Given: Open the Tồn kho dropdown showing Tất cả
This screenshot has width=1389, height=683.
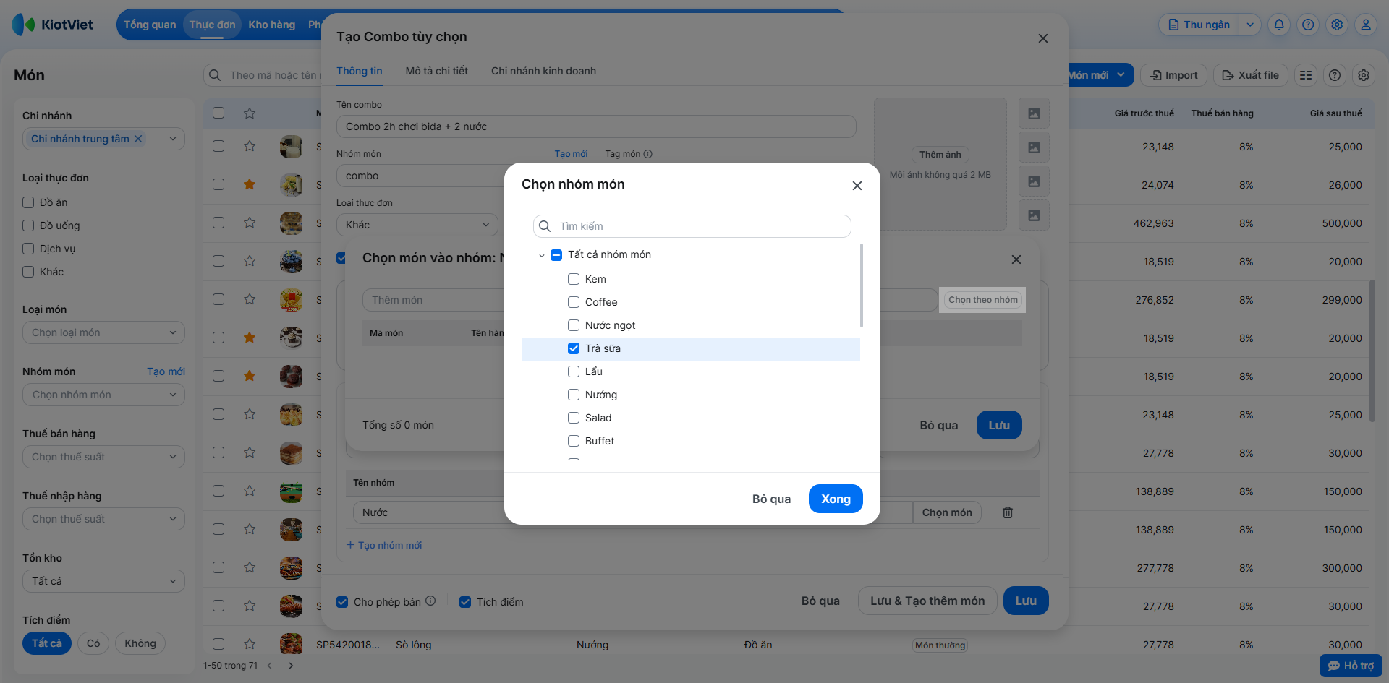Looking at the screenshot, I should click(x=103, y=581).
